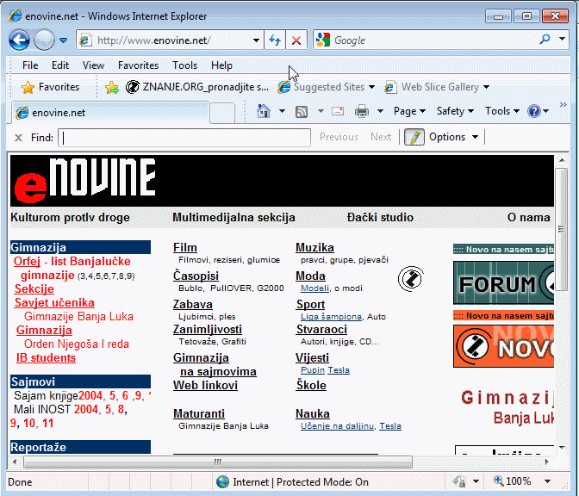Click the Print icon in command bar
Viewport: 579px width, 496px height.
coord(362,111)
